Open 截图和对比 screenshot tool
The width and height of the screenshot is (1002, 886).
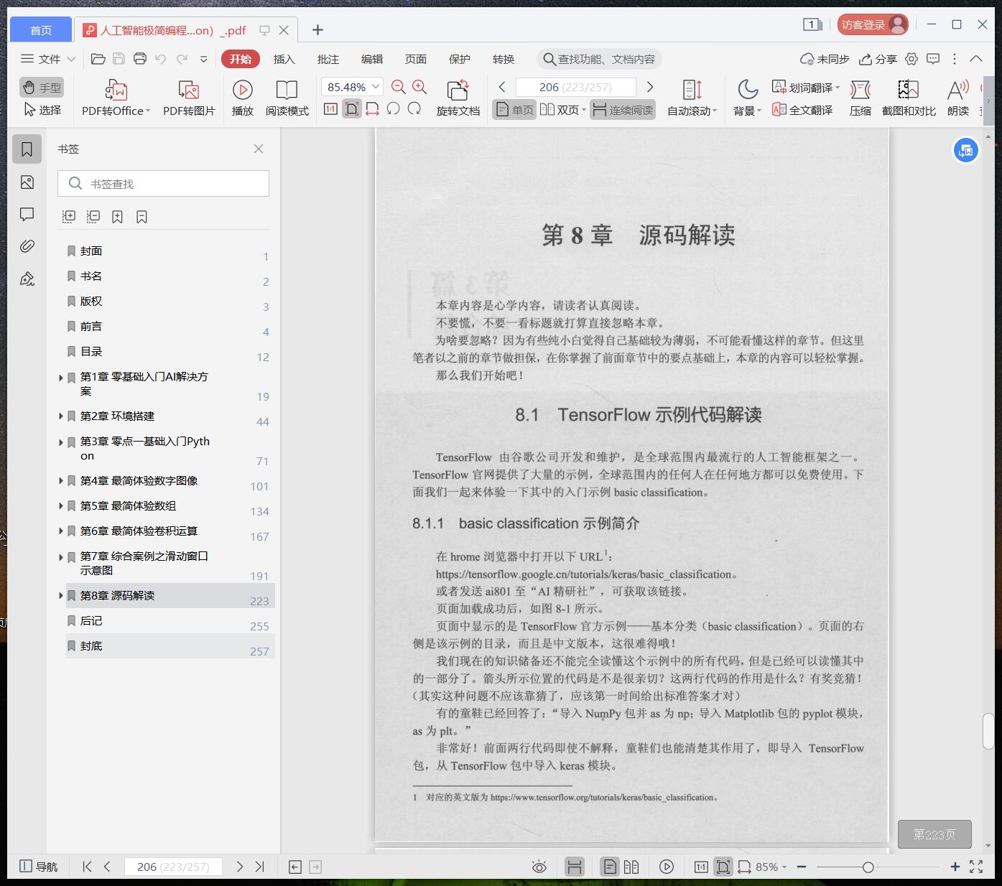pyautogui.click(x=909, y=98)
